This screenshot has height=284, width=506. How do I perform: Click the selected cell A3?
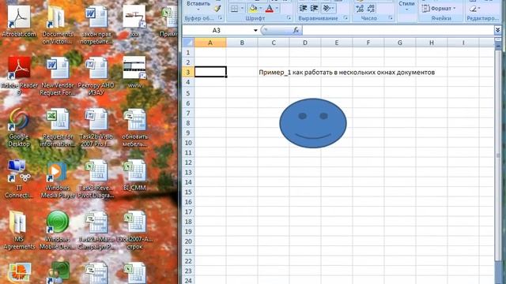(x=210, y=72)
